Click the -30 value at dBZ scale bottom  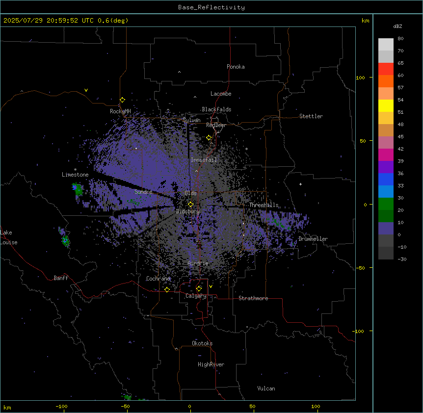coord(402,259)
